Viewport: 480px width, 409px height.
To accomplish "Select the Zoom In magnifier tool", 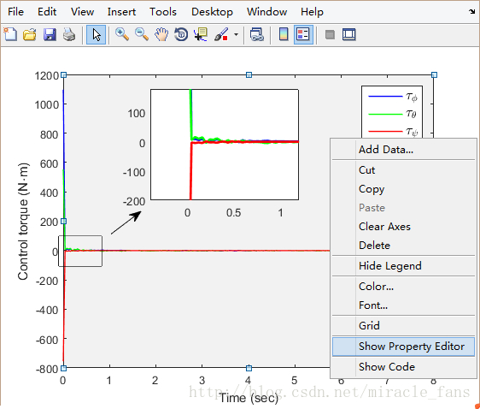I will click(122, 34).
